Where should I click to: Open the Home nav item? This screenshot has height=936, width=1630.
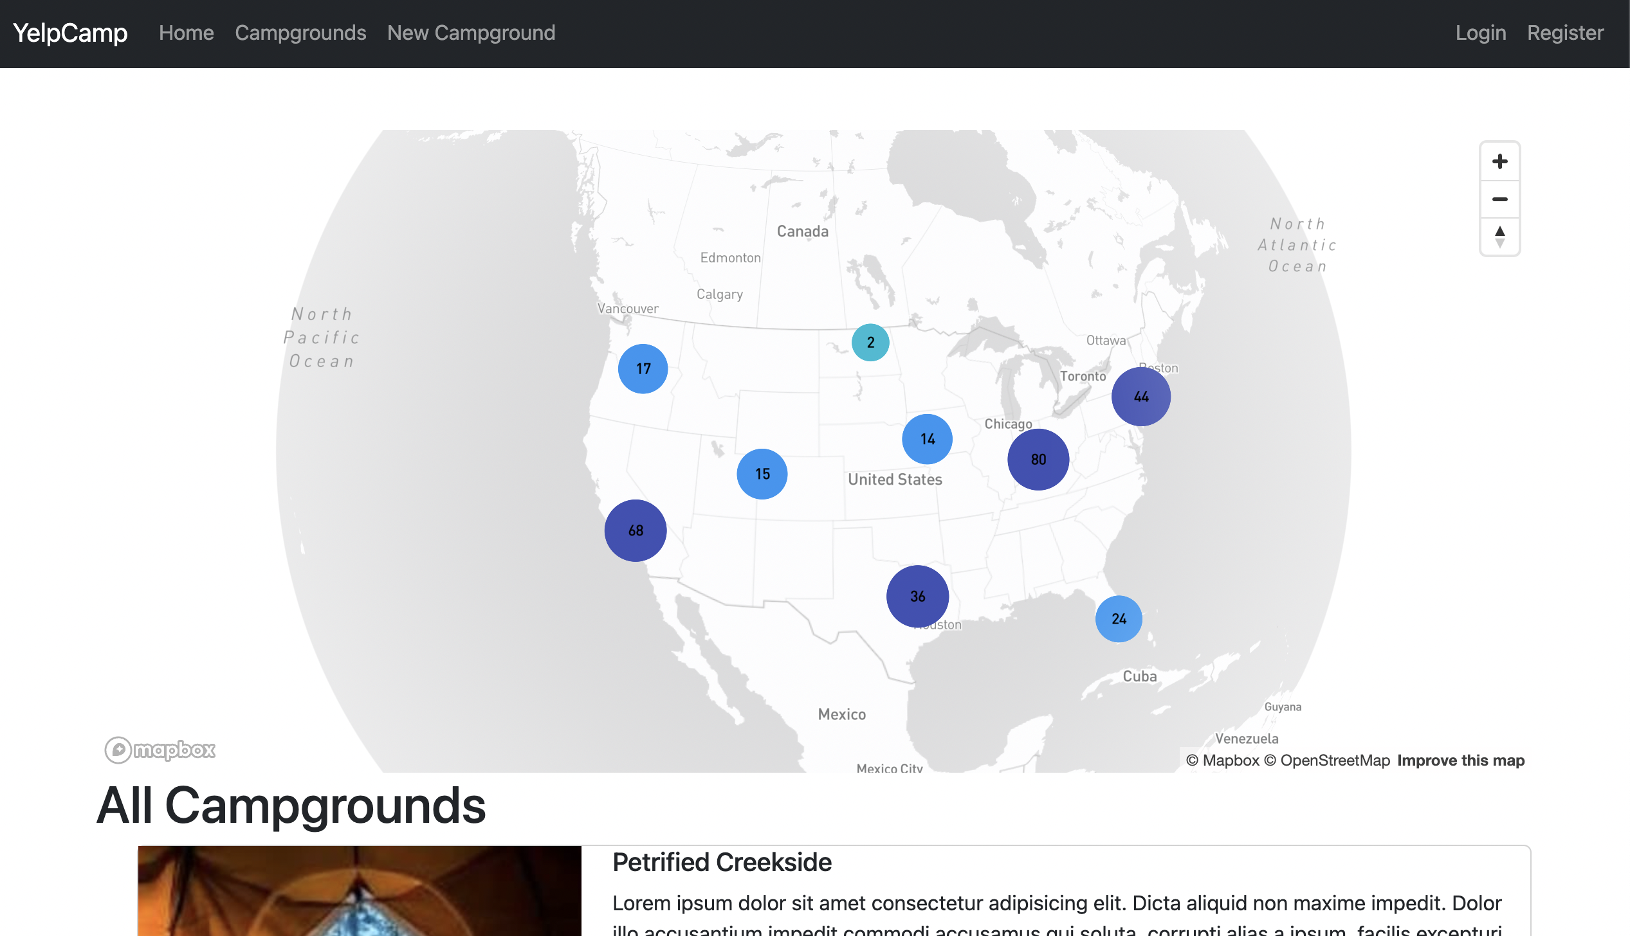coord(187,33)
